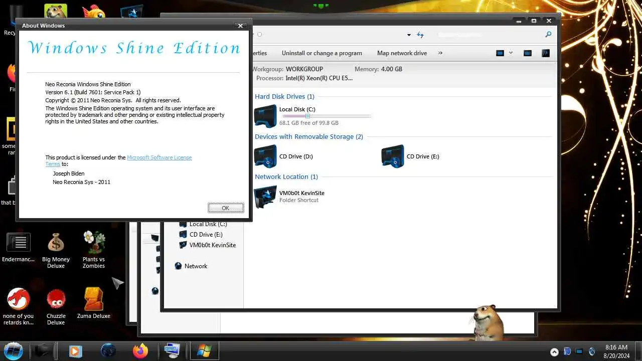Click the Change your view icon

[500, 53]
